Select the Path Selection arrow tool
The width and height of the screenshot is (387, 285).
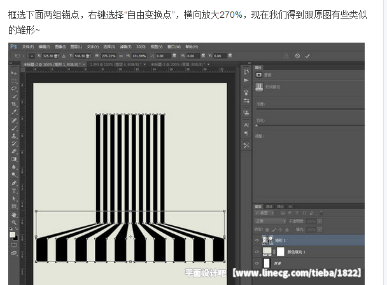pos(14,198)
